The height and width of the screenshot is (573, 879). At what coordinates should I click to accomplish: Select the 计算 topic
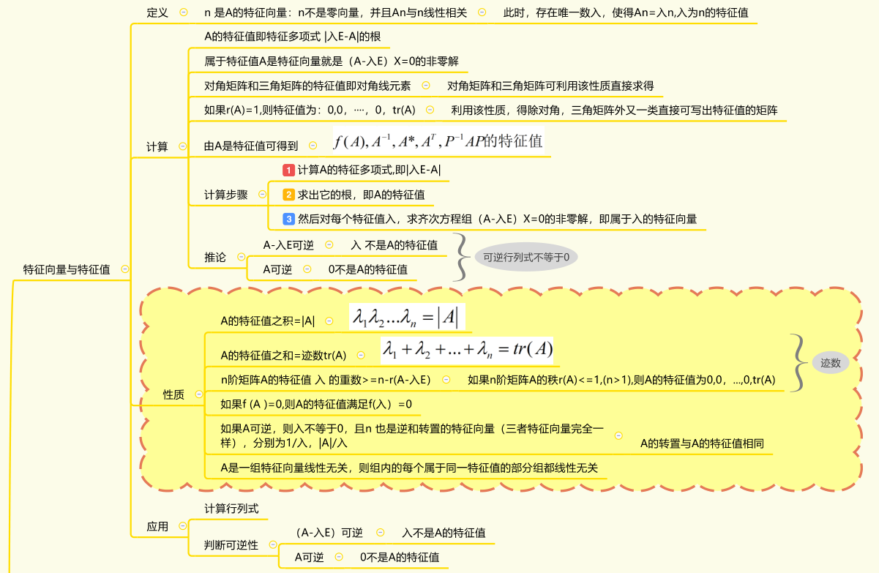157,146
